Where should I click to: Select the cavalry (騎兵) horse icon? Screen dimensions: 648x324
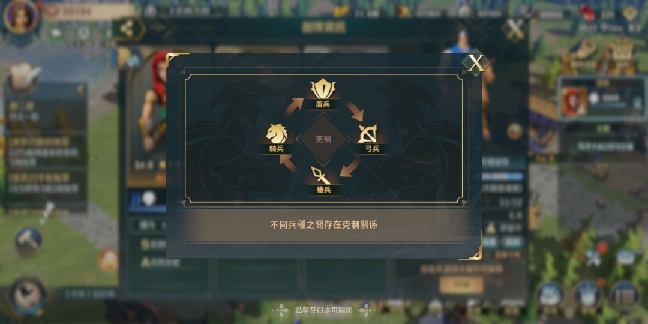277,133
